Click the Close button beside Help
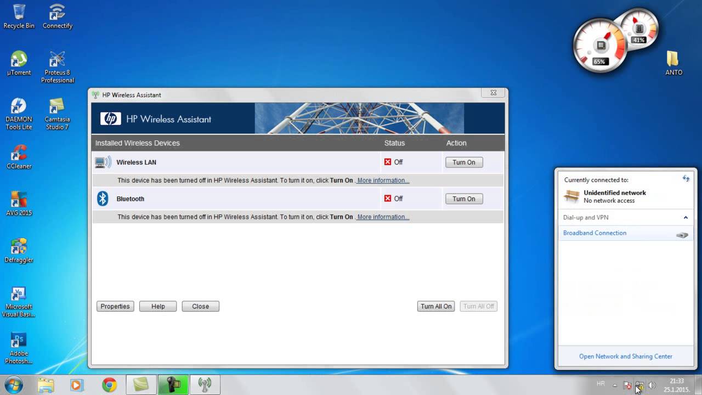The width and height of the screenshot is (702, 395). (x=201, y=306)
